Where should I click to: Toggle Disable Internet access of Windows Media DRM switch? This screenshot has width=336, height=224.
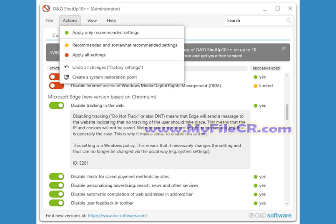click(56, 86)
